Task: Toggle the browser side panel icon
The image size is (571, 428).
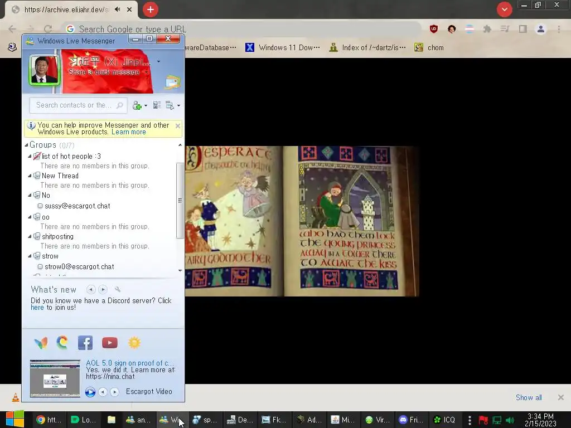Action: pyautogui.click(x=523, y=29)
